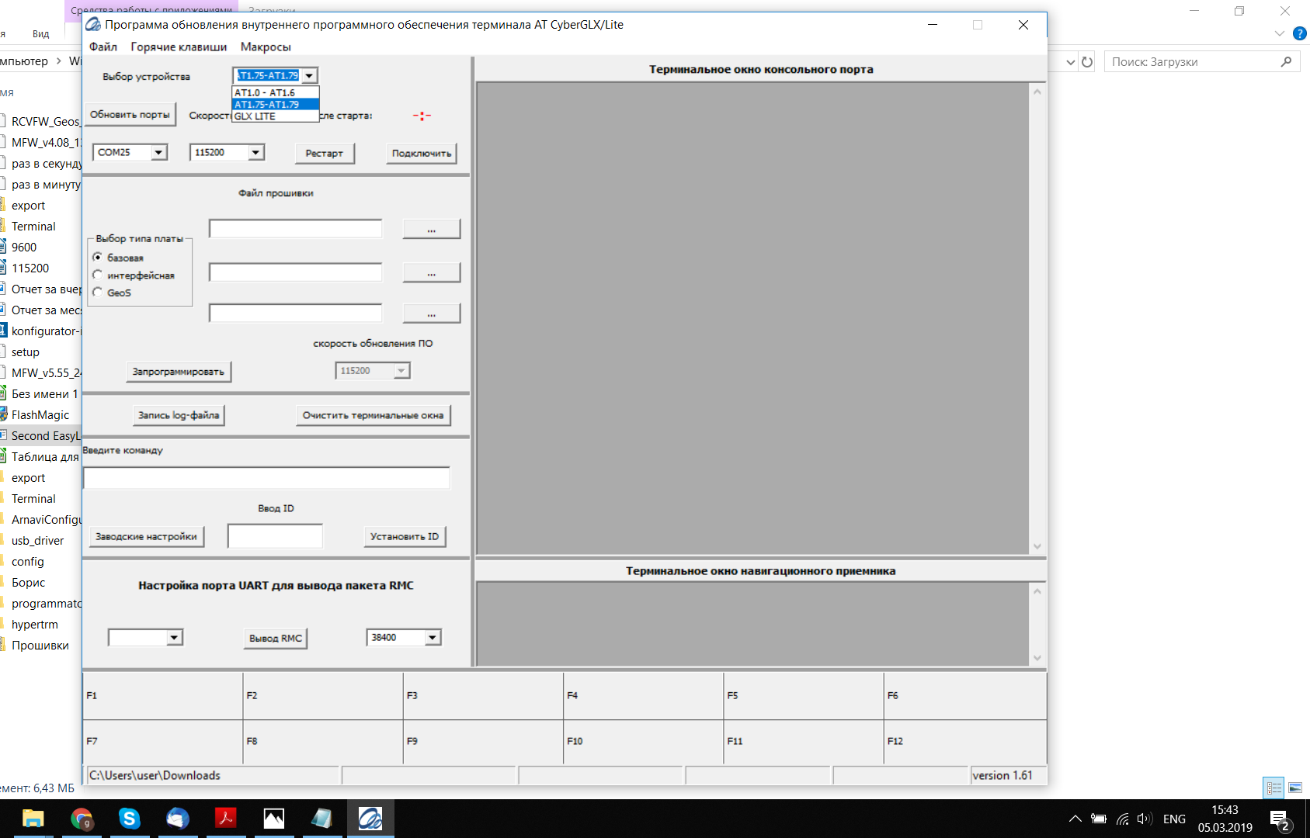This screenshot has height=838, width=1310.
Task: Click the Введите команду input field
Action: coord(266,478)
